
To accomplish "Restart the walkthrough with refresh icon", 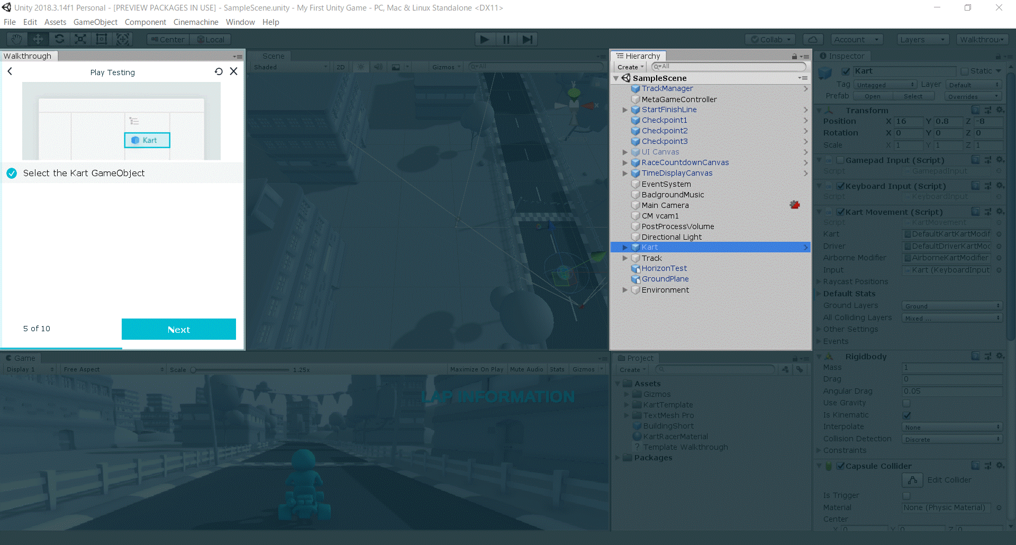I will (x=219, y=71).
